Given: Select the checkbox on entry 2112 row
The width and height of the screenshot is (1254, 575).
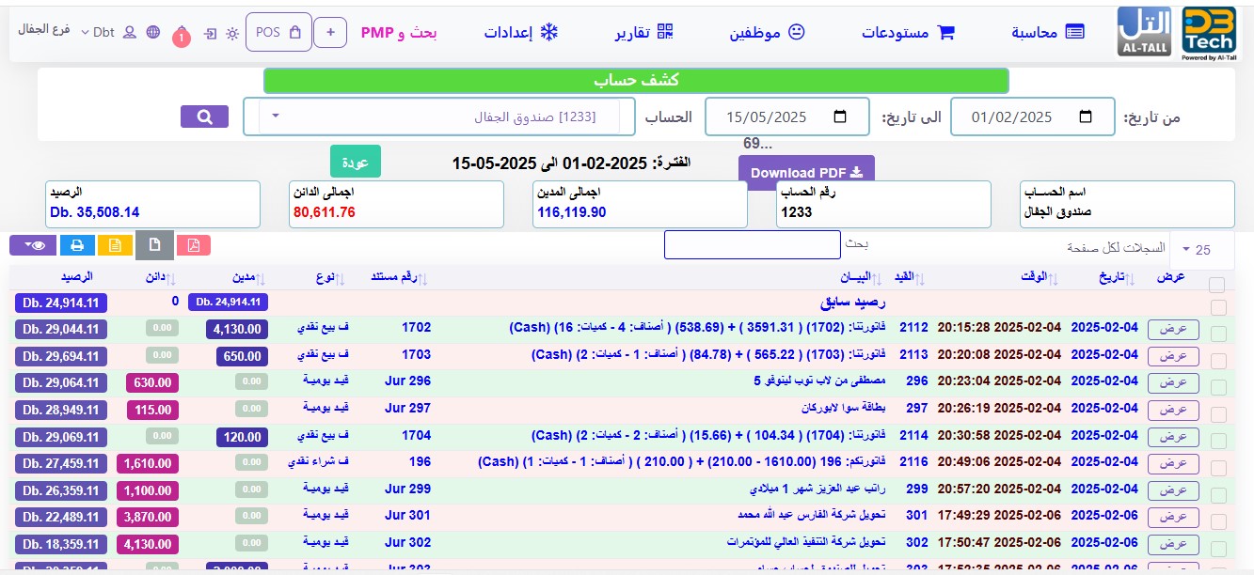Looking at the screenshot, I should click(x=1218, y=334).
